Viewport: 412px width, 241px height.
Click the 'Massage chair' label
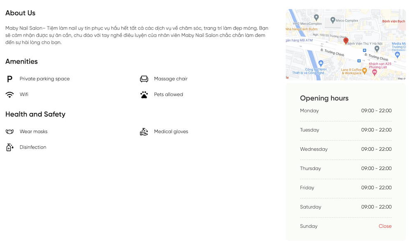tap(171, 79)
